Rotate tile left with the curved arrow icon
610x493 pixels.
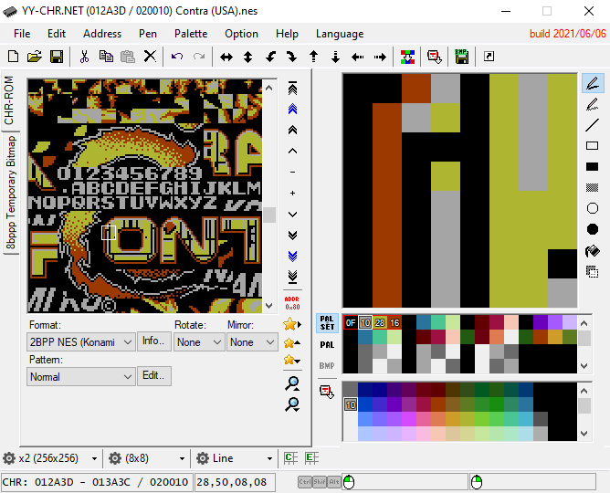[270, 58]
